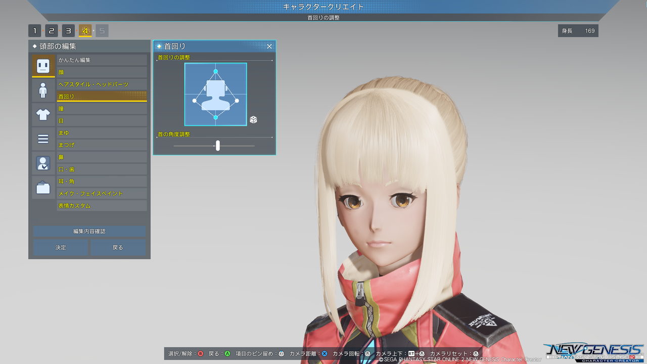Click the 頭部の編集 panel header
647x364 pixels.
click(x=89, y=46)
